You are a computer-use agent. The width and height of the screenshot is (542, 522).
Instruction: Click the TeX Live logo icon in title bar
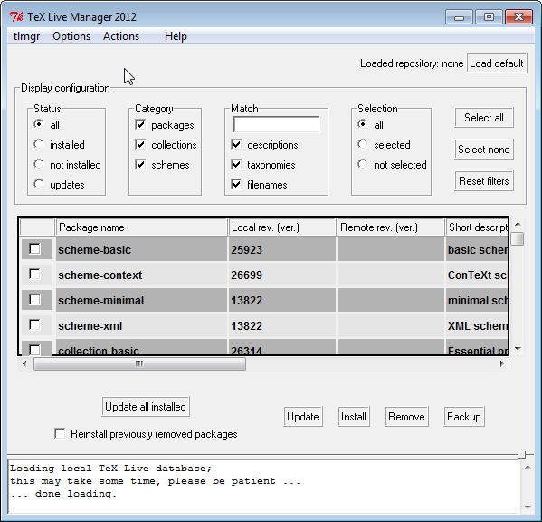16,16
